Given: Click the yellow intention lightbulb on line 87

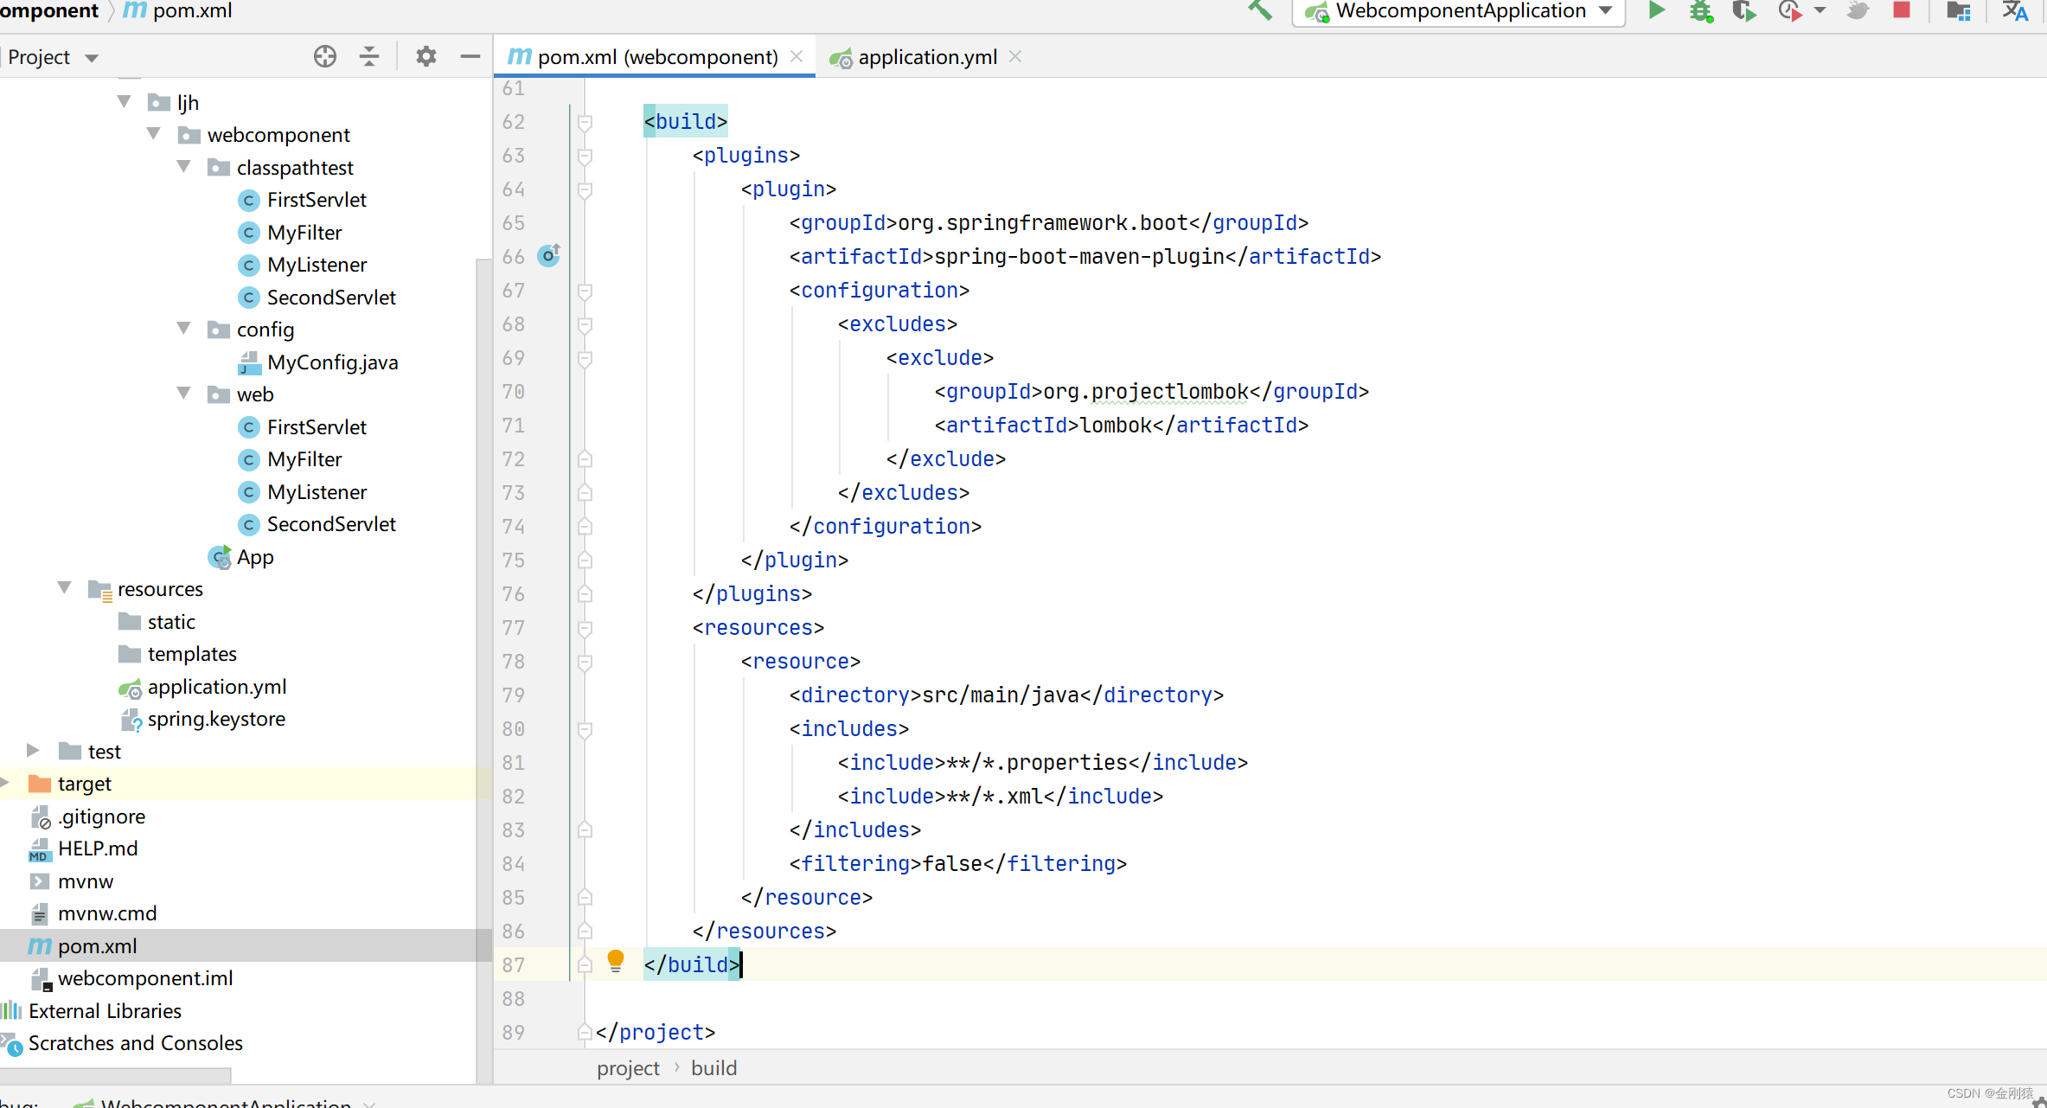Looking at the screenshot, I should (615, 961).
